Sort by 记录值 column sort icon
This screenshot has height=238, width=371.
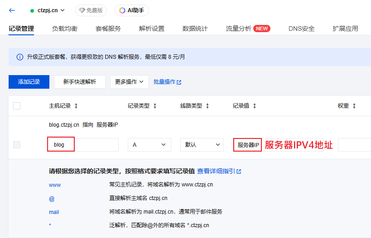(255, 106)
